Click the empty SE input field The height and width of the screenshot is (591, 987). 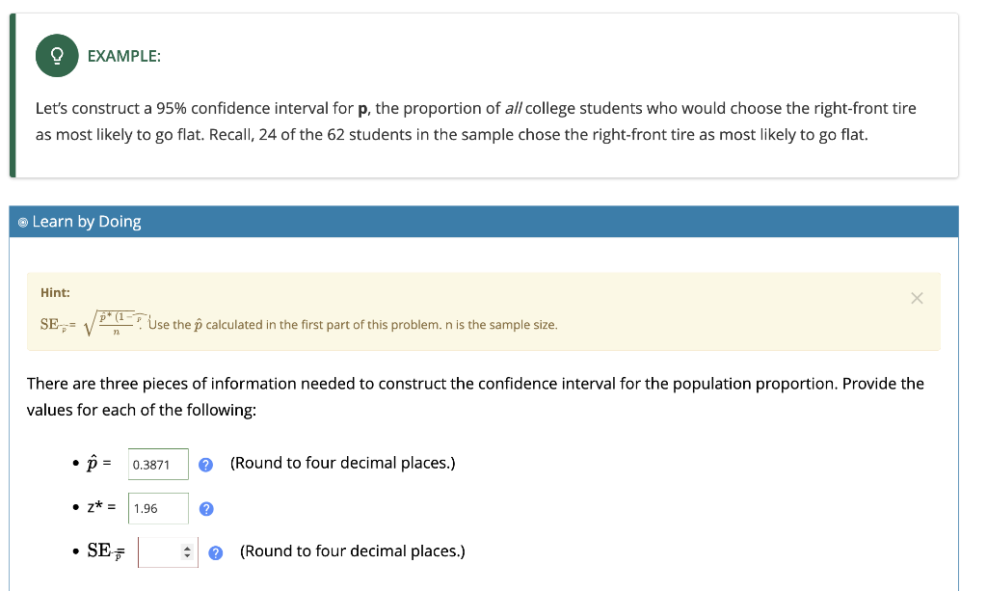click(x=159, y=551)
